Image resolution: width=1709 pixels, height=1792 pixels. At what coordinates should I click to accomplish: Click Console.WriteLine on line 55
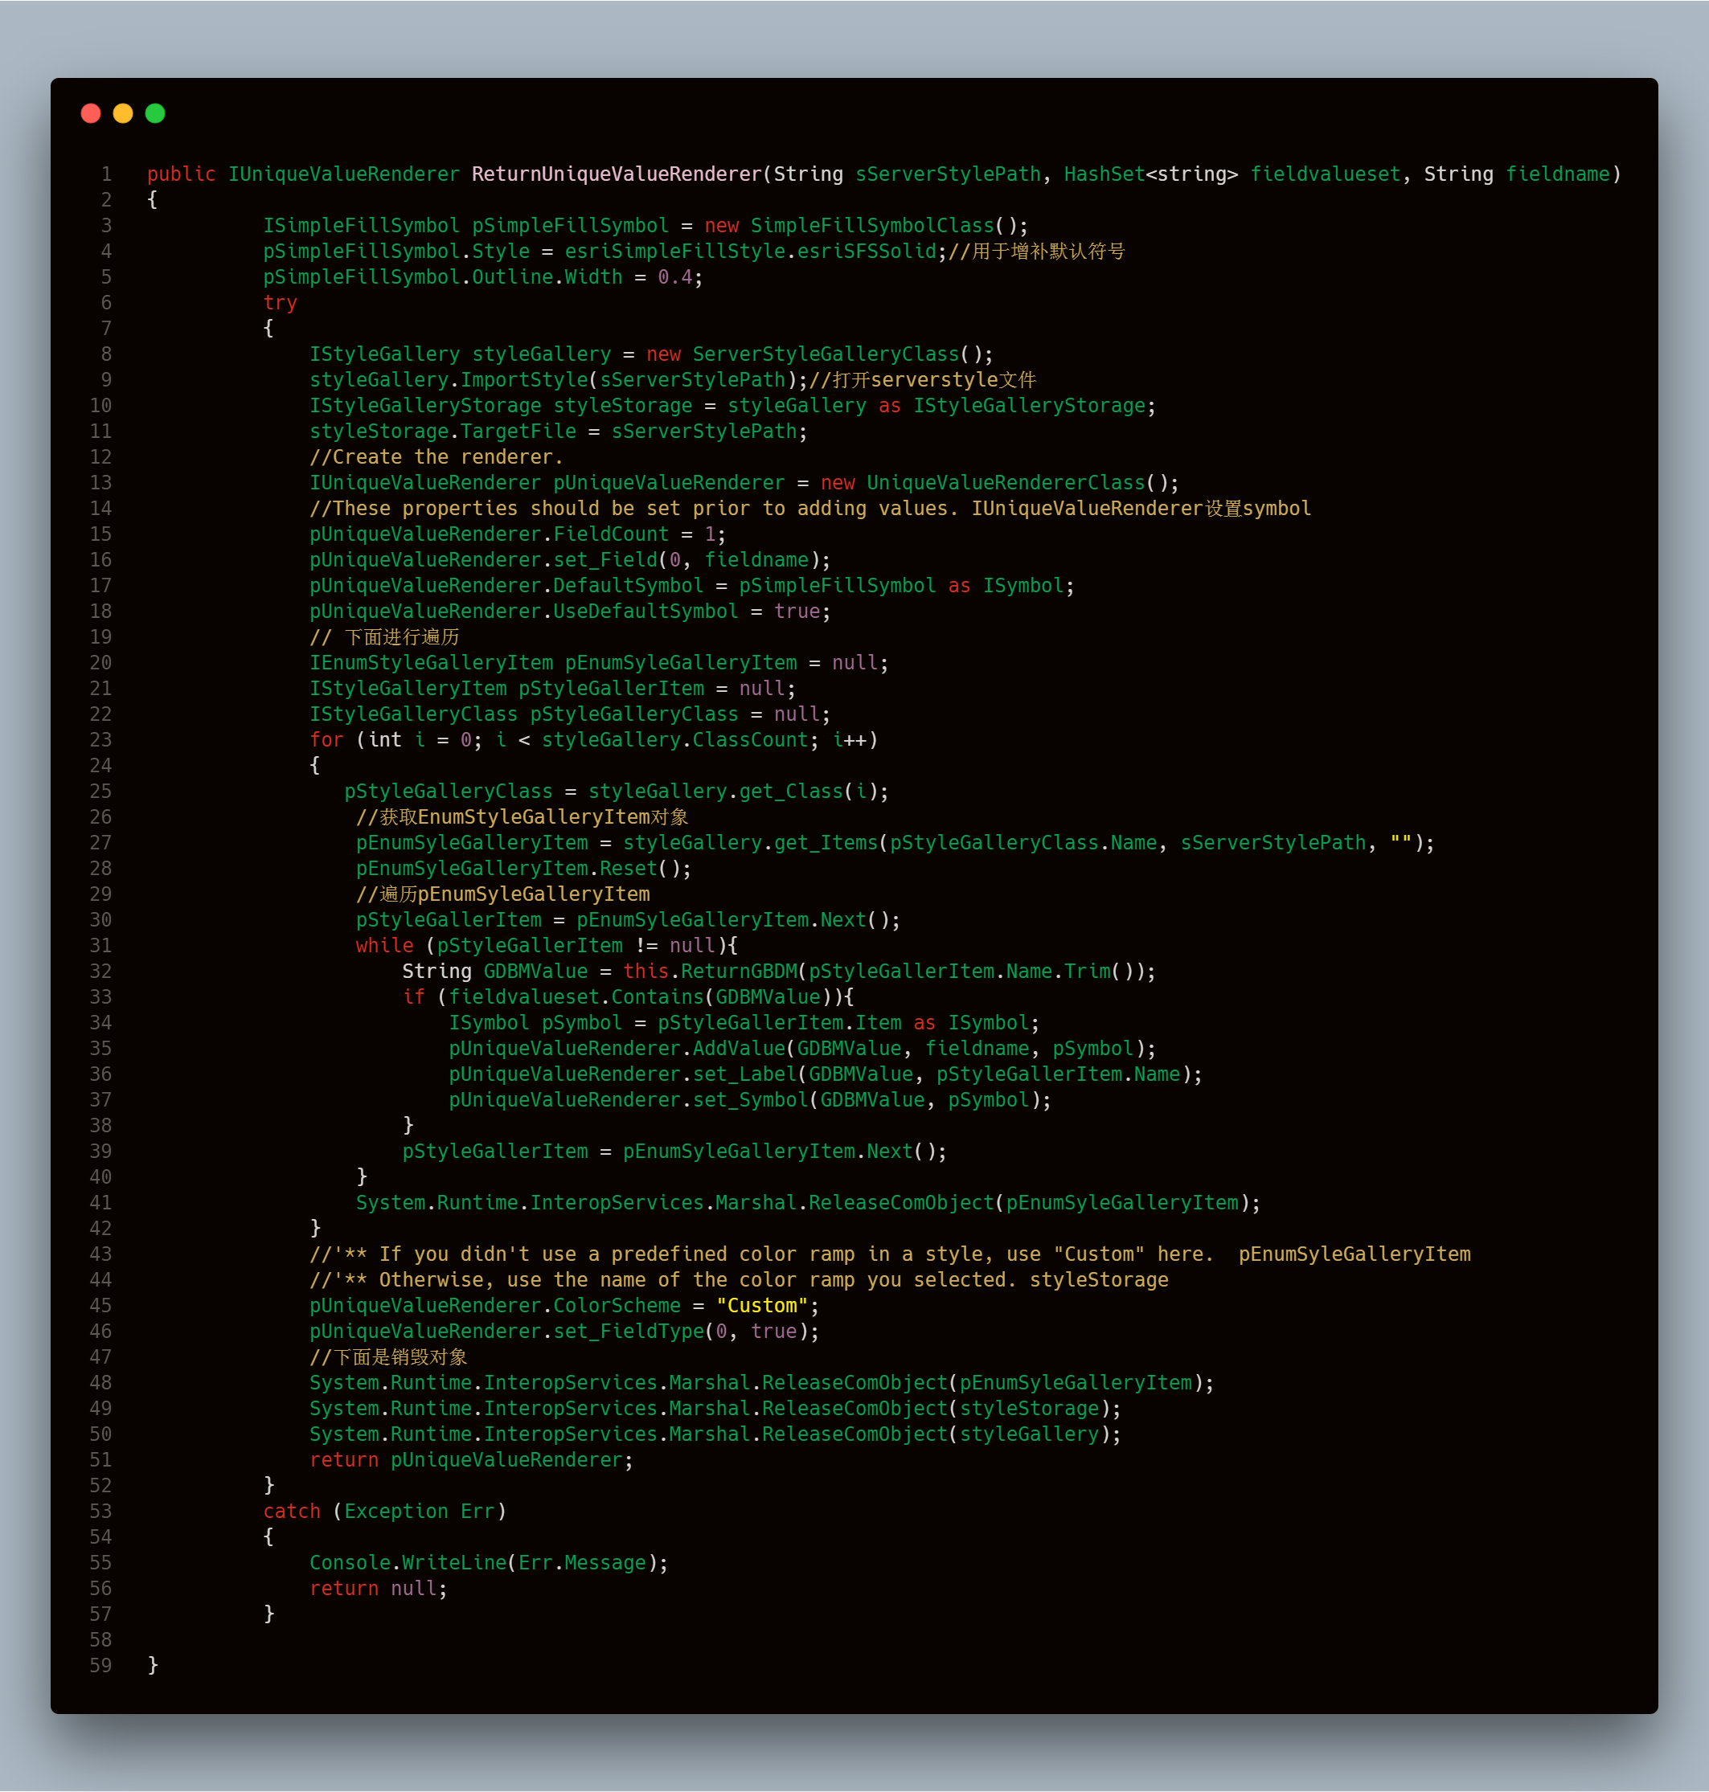(x=408, y=1562)
